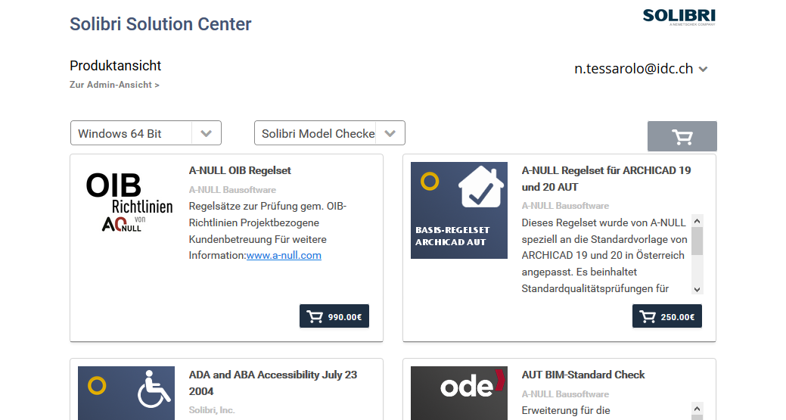Click the OIB Richtlinien product logo
The width and height of the screenshot is (786, 420).
pyautogui.click(x=129, y=203)
